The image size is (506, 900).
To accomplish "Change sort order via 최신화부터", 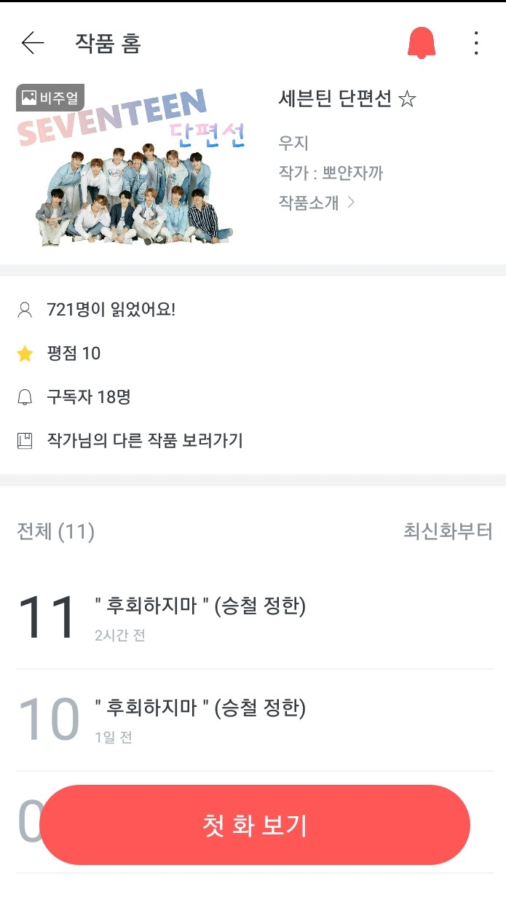I will (x=447, y=531).
